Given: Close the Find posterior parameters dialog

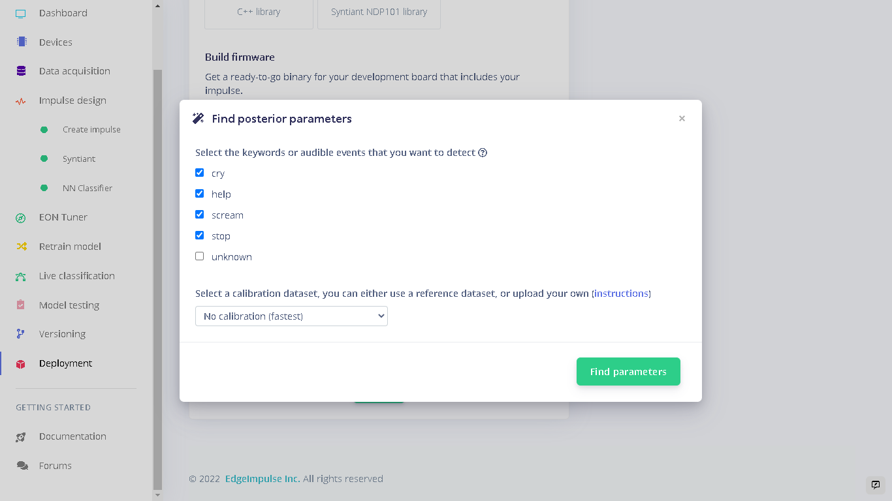Looking at the screenshot, I should pyautogui.click(x=682, y=118).
